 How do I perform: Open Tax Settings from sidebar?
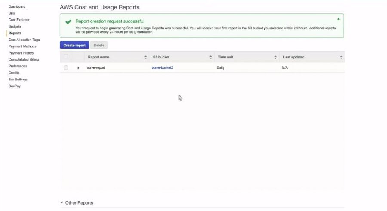18,80
